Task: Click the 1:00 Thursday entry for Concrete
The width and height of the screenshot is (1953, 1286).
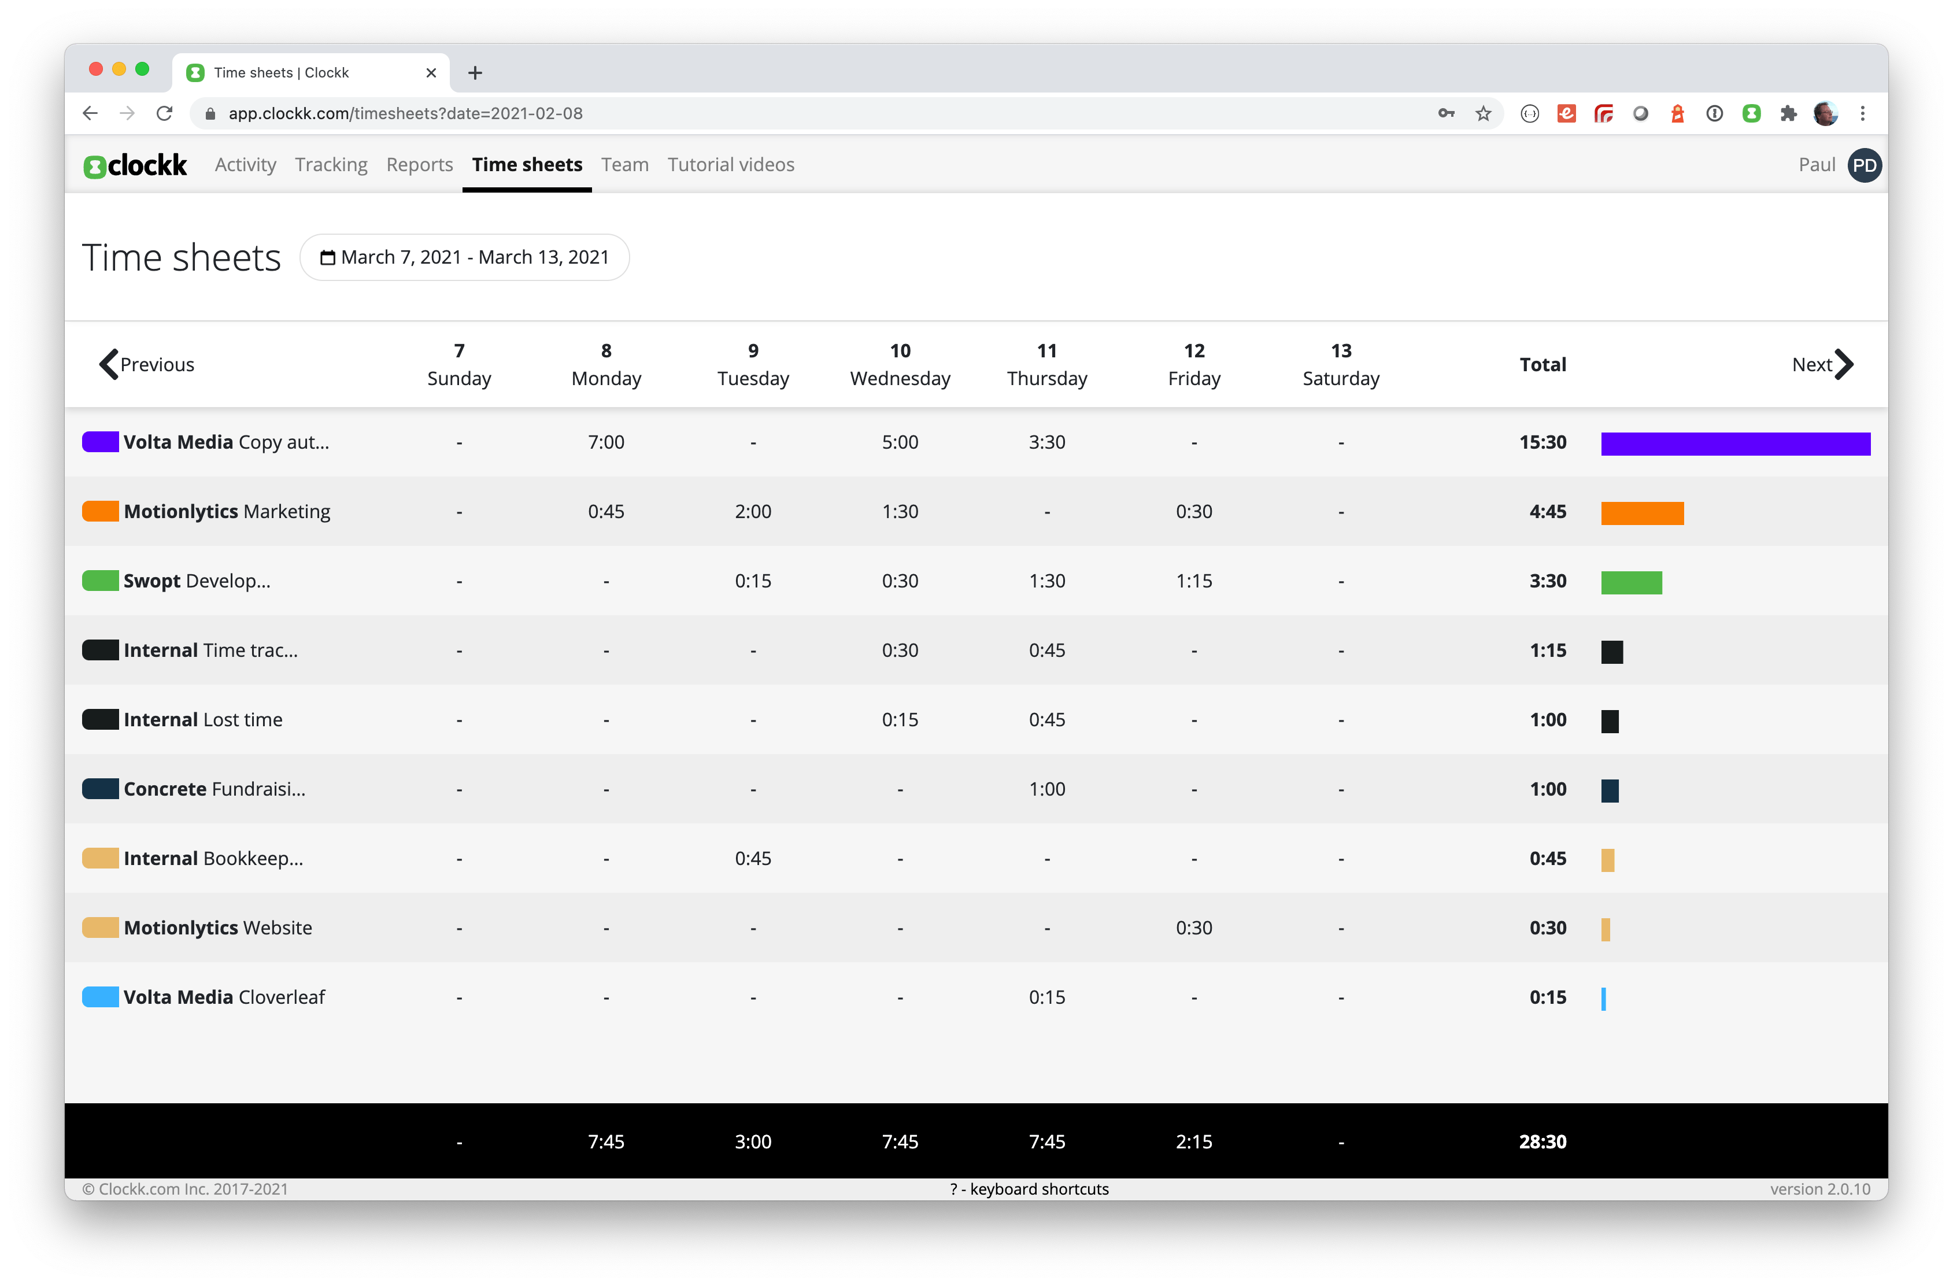Action: [x=1047, y=789]
